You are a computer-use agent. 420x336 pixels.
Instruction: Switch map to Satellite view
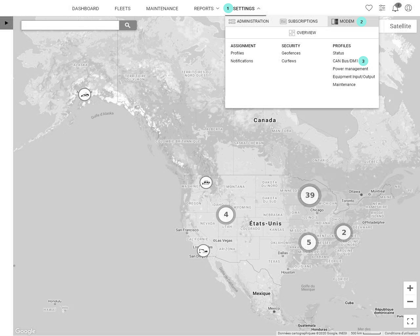coord(400,26)
